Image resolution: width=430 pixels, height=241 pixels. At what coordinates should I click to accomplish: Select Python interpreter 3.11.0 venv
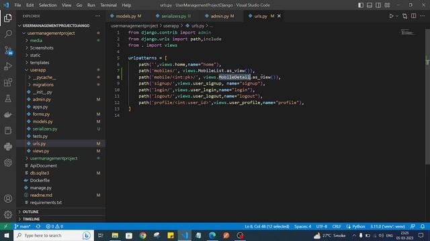point(388,226)
